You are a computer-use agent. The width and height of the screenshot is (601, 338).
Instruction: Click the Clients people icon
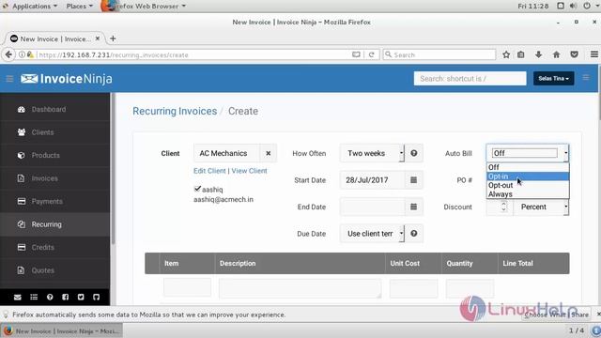click(x=22, y=132)
